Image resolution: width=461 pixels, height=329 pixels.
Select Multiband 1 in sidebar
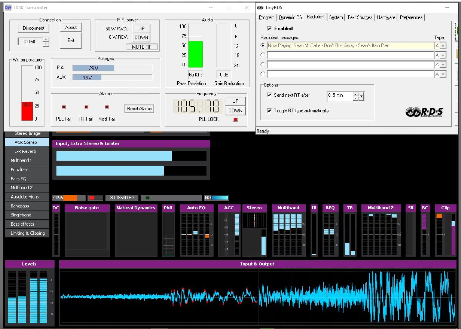coord(27,160)
